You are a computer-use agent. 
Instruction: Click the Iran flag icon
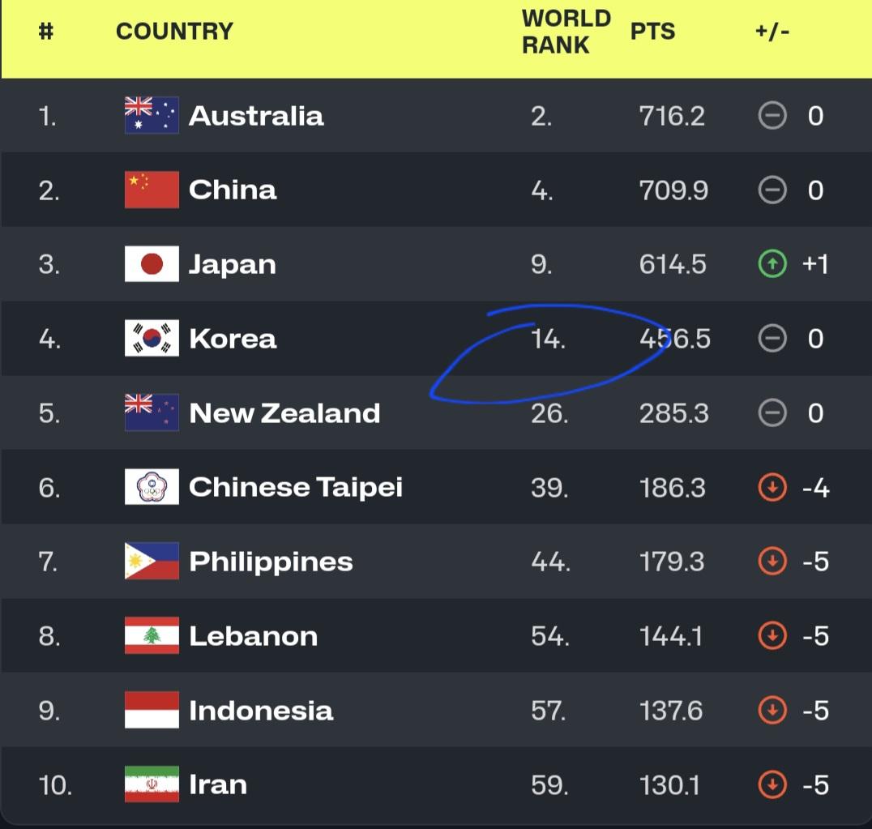pyautogui.click(x=152, y=784)
